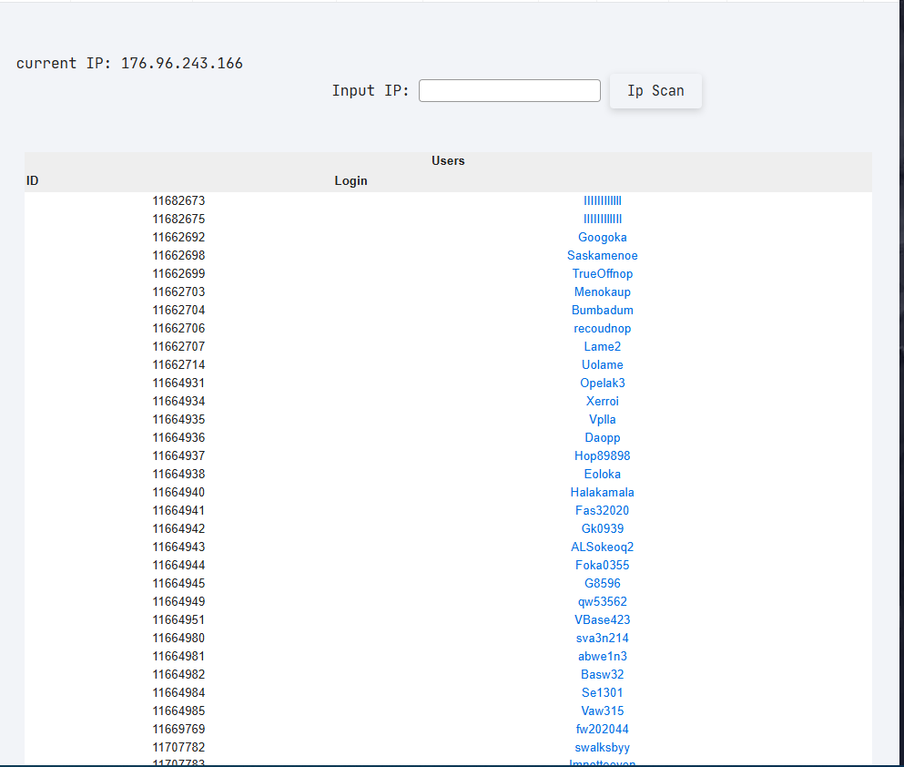
Task: Select ID cell 11662692
Action: pyautogui.click(x=178, y=237)
